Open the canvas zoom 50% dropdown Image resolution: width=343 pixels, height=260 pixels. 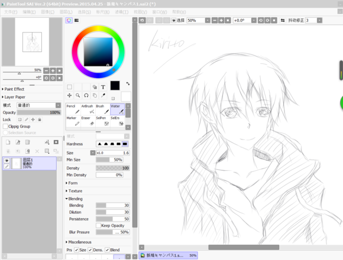[x=208, y=20]
